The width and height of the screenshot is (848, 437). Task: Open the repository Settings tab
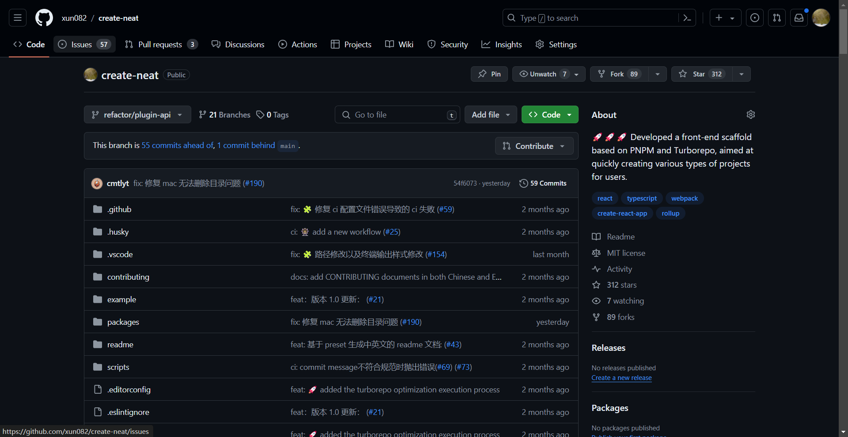(x=556, y=44)
